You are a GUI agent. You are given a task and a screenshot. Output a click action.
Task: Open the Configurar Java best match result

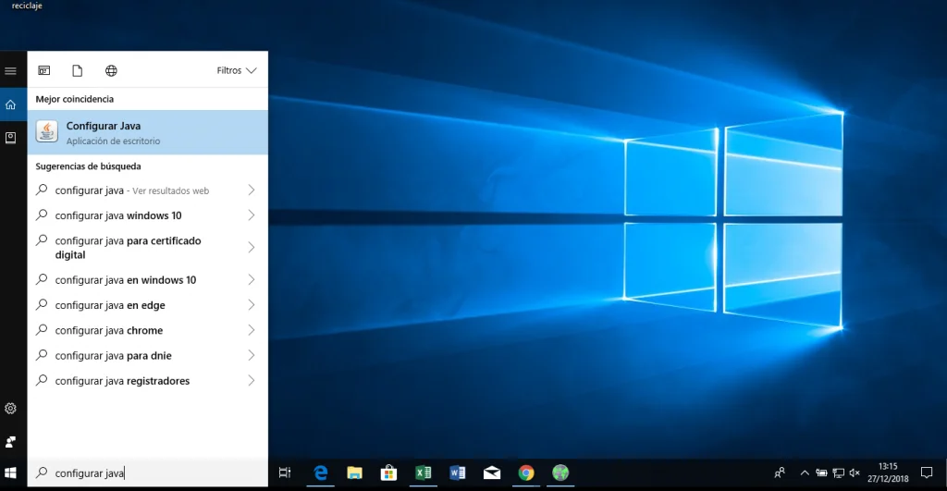(x=147, y=132)
